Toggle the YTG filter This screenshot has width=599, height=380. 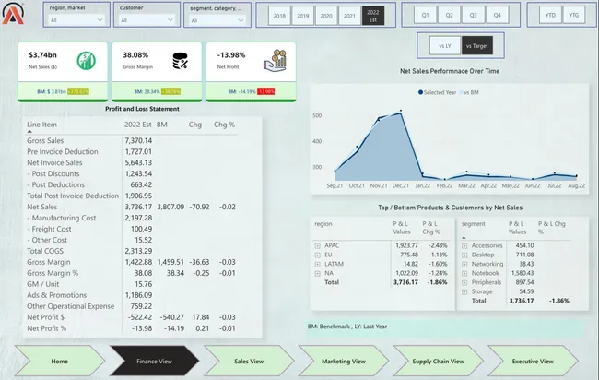tap(574, 15)
